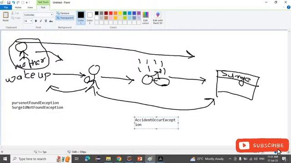Click the Cut scissors button
This screenshot has width=291, height=163.
pos(15,13)
